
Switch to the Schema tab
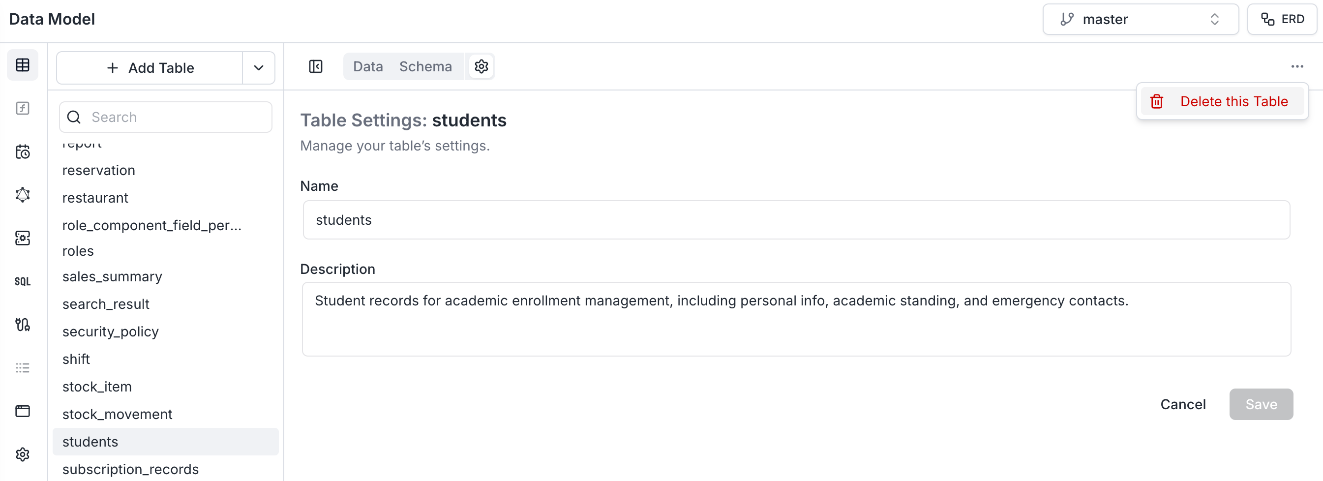426,67
